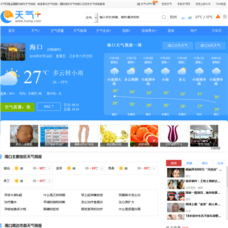Open the 首页 nav item

[x=11, y=31]
